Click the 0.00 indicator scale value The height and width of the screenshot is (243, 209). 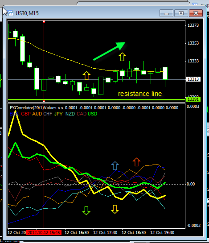point(191,184)
